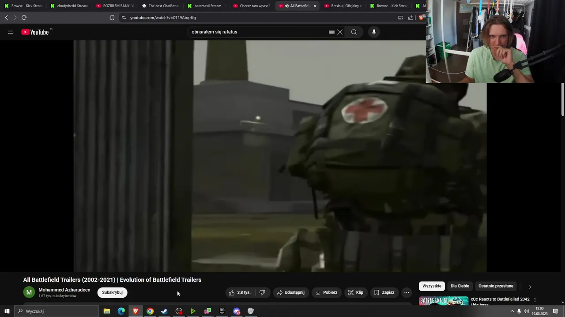Switch to The best ChatBot tab

click(x=161, y=6)
